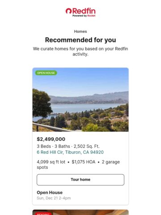The image size is (161, 215).
Task: Open the Powered by Rocket label
Action: 84,16
